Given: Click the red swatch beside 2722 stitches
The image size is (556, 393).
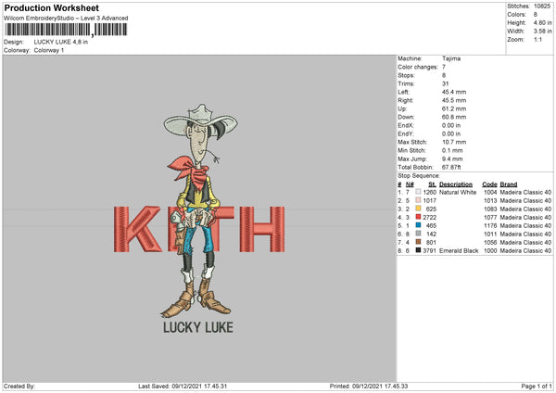Looking at the screenshot, I should coord(419,217).
